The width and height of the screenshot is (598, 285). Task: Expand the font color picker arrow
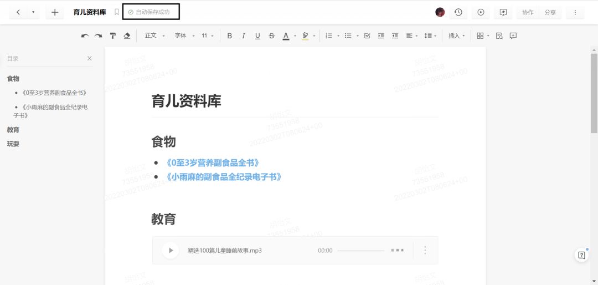point(295,36)
